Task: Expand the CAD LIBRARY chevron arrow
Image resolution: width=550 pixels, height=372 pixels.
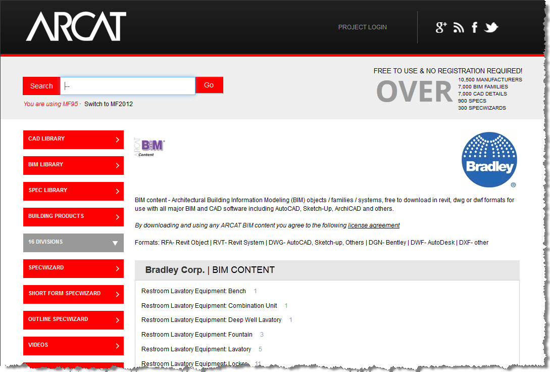Action: (118, 139)
